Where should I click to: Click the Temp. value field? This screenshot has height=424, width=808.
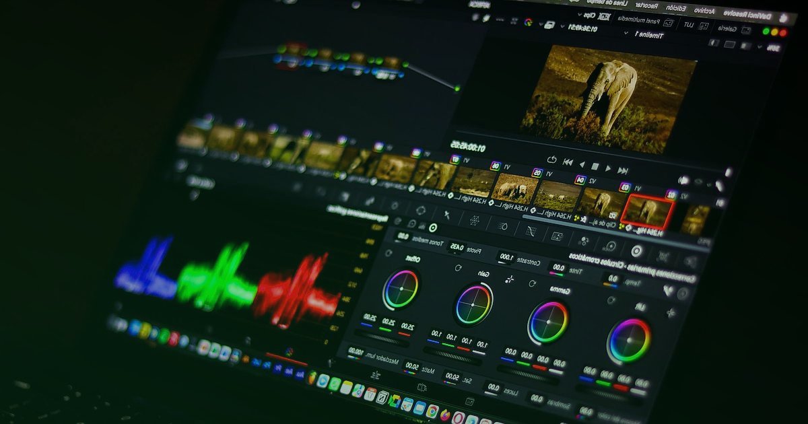[x=613, y=278]
